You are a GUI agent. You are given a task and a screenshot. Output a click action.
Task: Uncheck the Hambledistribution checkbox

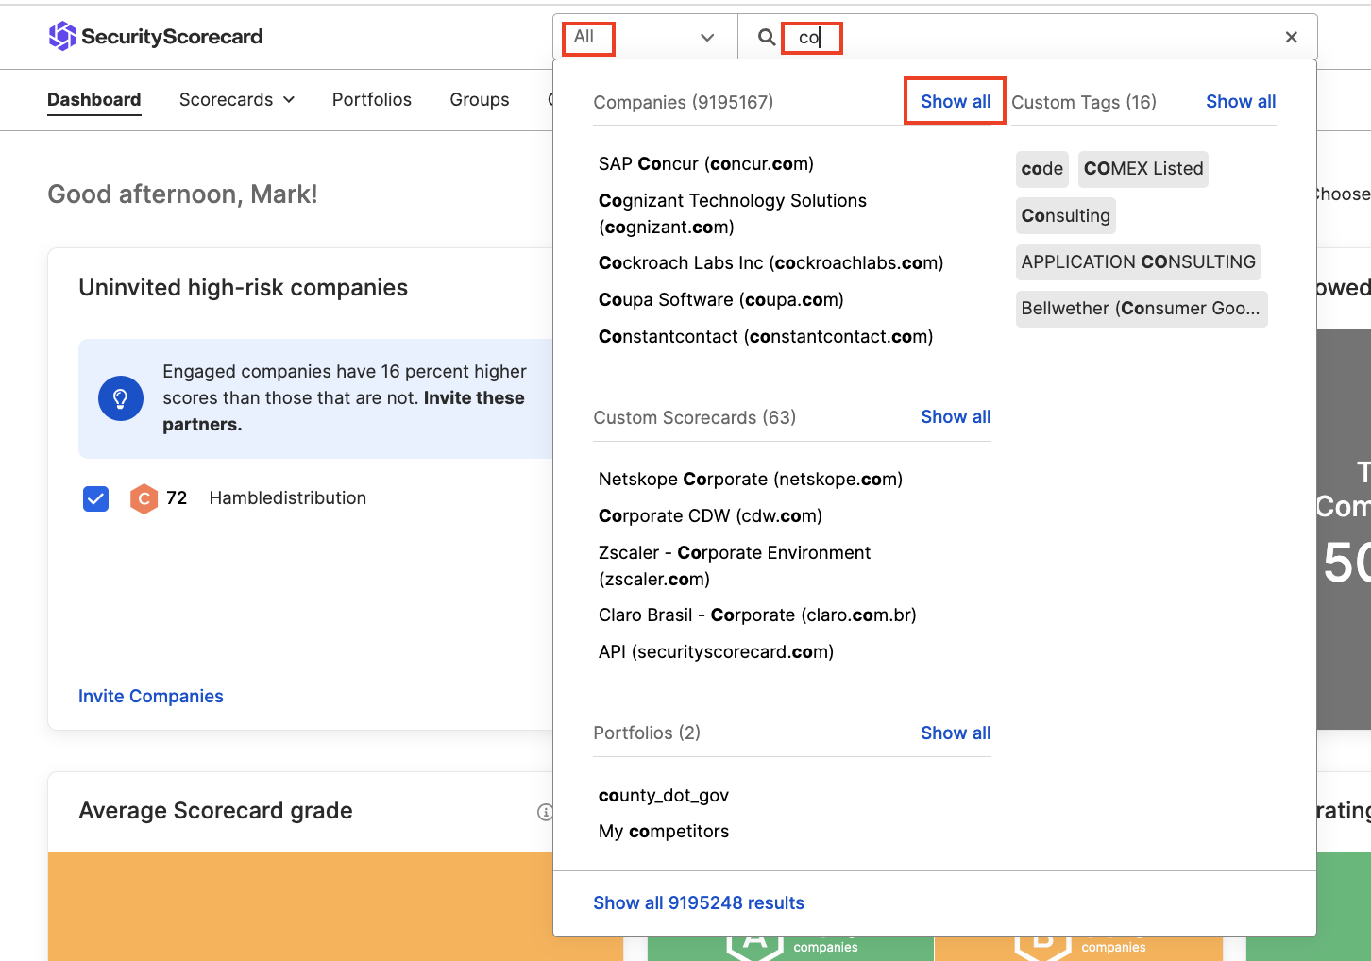96,498
